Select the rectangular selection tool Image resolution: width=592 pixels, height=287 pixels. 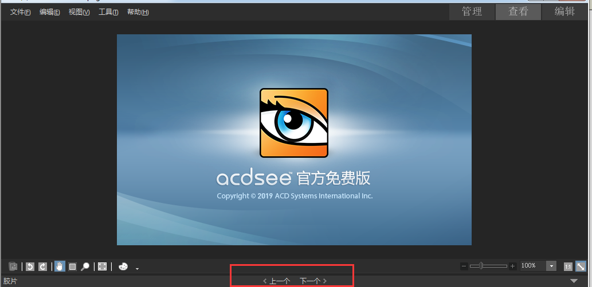click(72, 266)
